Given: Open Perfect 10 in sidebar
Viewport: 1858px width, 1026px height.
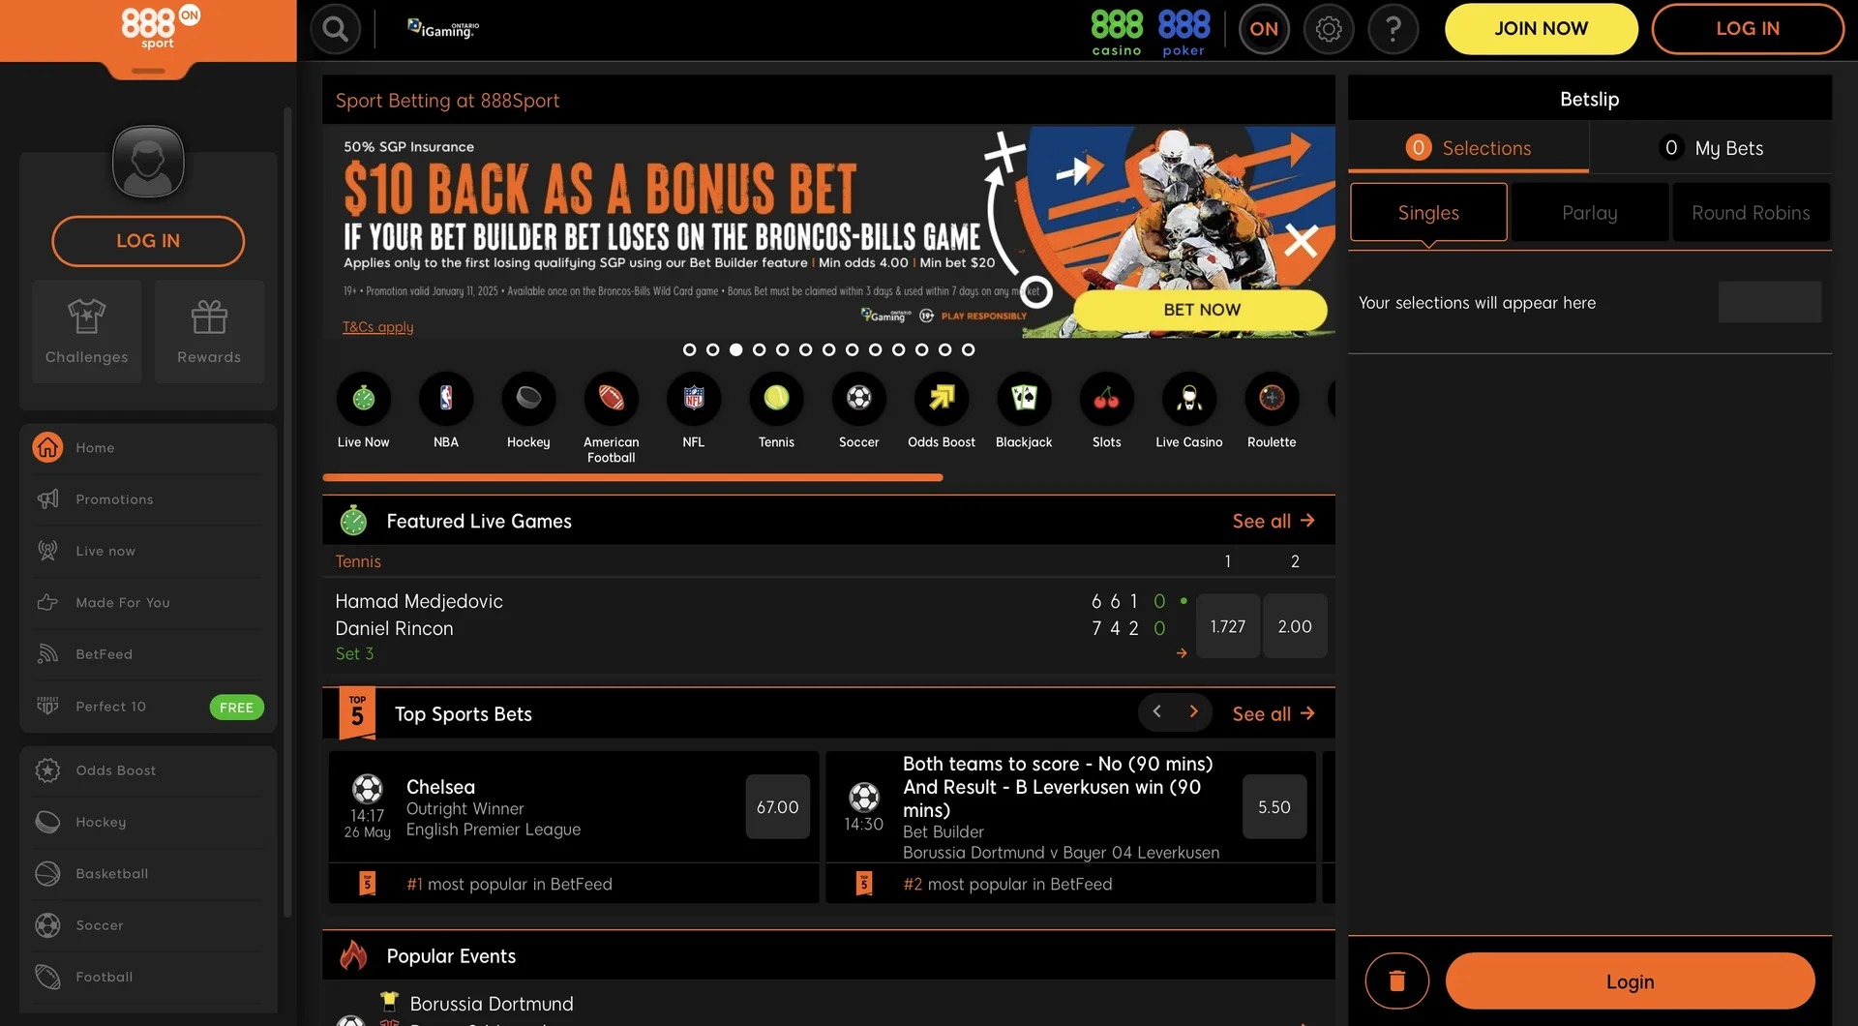Looking at the screenshot, I should (x=148, y=707).
